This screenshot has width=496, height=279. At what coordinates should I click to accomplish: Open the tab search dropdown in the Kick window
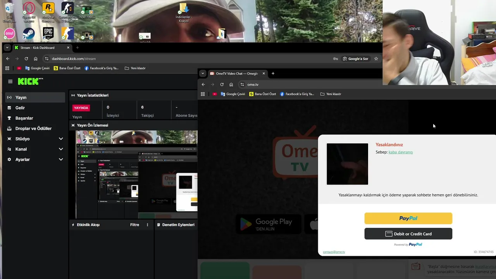pos(7,48)
